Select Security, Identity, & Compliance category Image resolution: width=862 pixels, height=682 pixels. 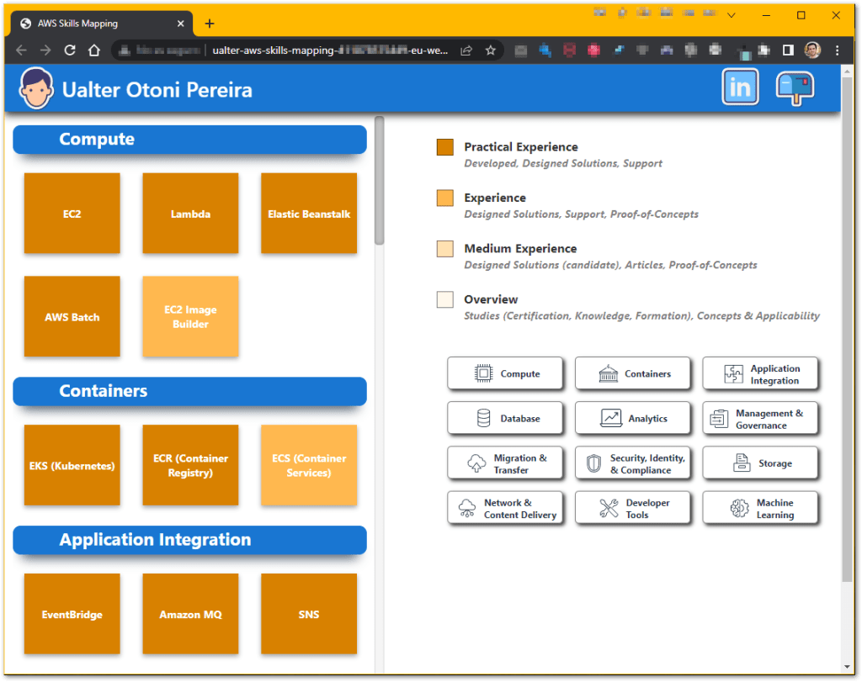point(632,463)
